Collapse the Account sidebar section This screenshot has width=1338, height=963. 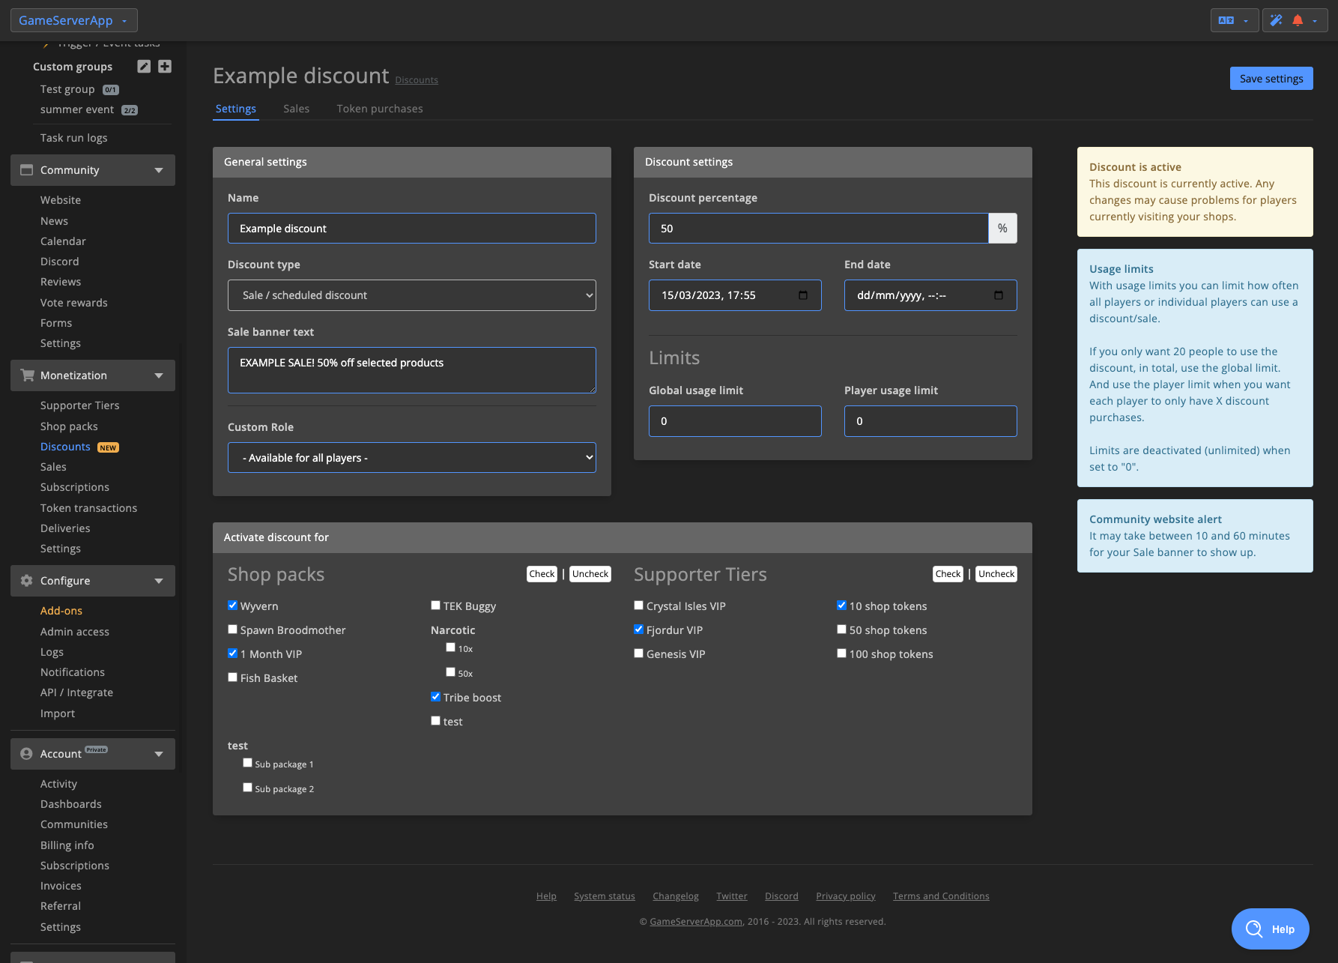pos(159,754)
